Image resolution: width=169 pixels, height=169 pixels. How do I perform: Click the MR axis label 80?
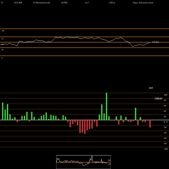pyautogui.click(x=165, y=100)
